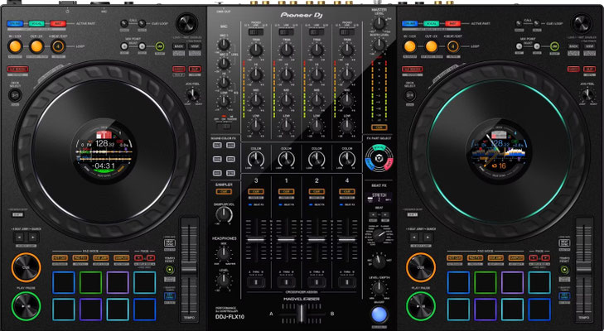Click channel 4 TRIM knob
This screenshot has height=331, width=604.
click(346, 50)
